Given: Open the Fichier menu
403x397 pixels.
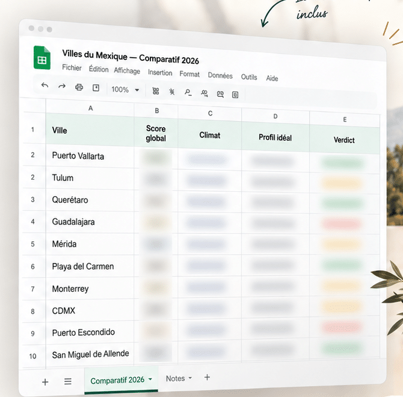Looking at the screenshot, I should (72, 67).
